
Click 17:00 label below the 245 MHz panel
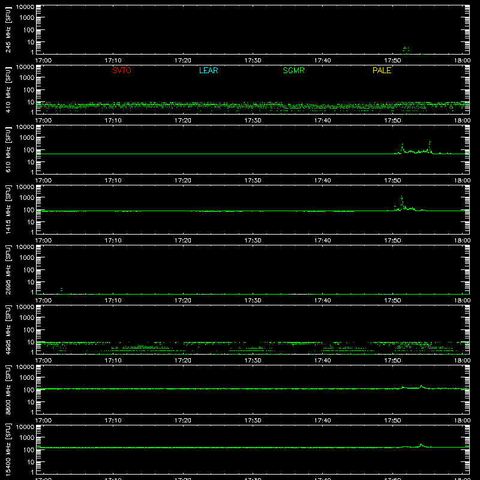[x=43, y=61]
